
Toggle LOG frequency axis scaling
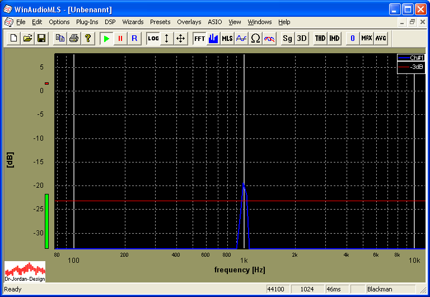[153, 38]
